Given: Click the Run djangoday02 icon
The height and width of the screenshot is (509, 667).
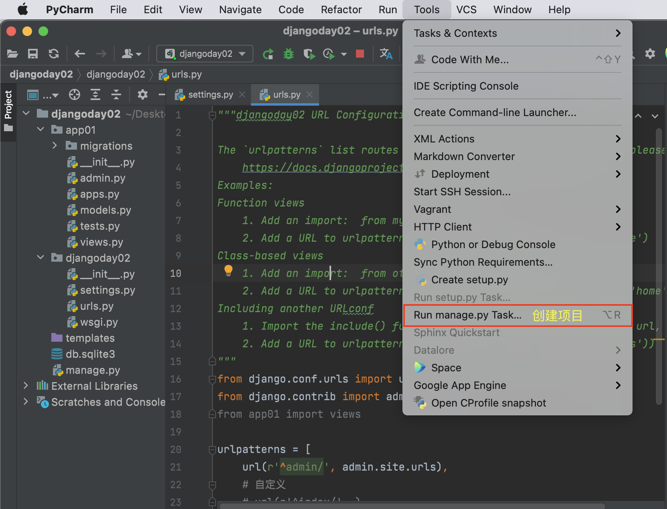Looking at the screenshot, I should (268, 54).
